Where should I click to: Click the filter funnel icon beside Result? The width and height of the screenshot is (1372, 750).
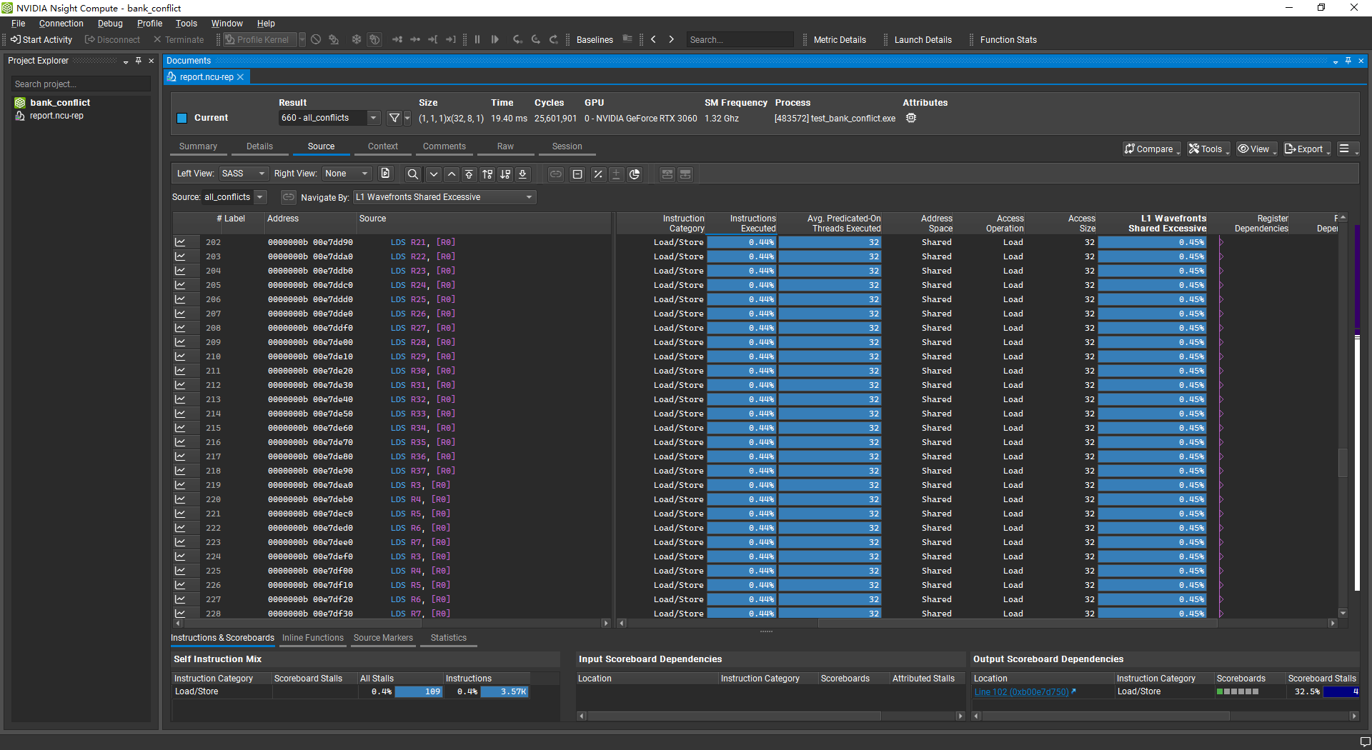pyautogui.click(x=394, y=118)
